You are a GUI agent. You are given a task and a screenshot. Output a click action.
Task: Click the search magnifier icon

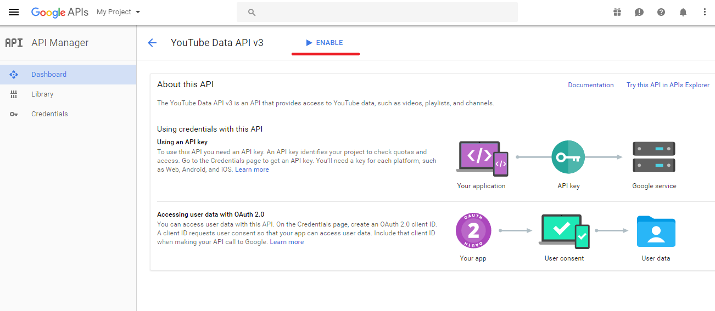click(252, 12)
